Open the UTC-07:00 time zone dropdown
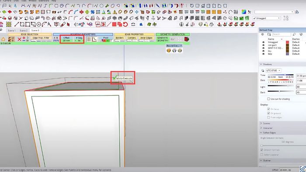 273,70
